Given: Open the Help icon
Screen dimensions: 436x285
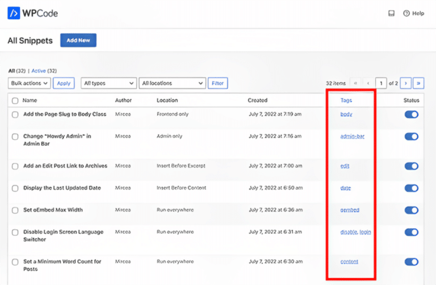Looking at the screenshot, I should click(x=406, y=13).
